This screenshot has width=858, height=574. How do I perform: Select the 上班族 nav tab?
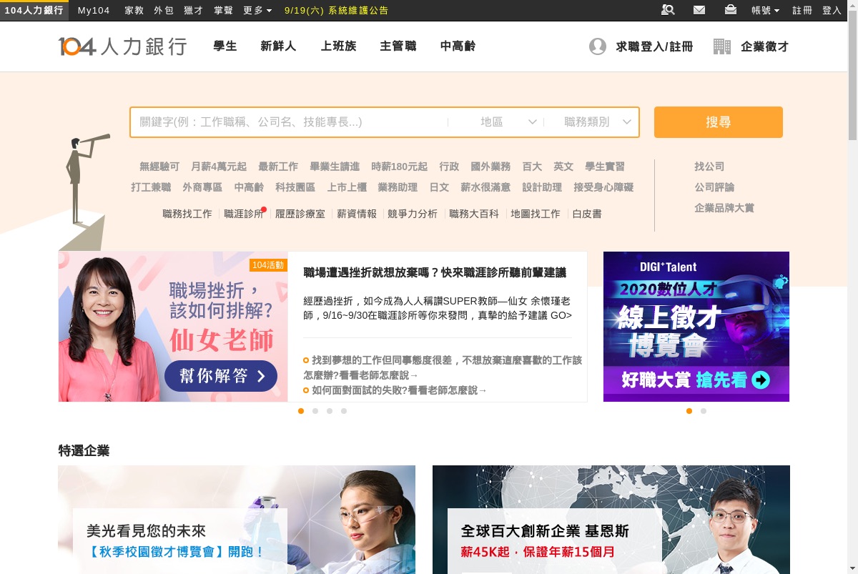pyautogui.click(x=338, y=46)
